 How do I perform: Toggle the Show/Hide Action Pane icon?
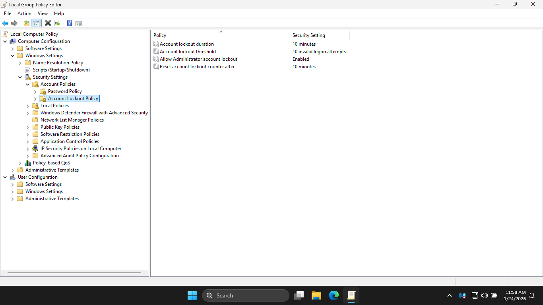point(79,23)
